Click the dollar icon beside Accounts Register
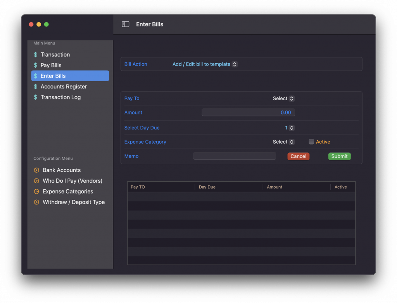The width and height of the screenshot is (397, 303). click(36, 87)
